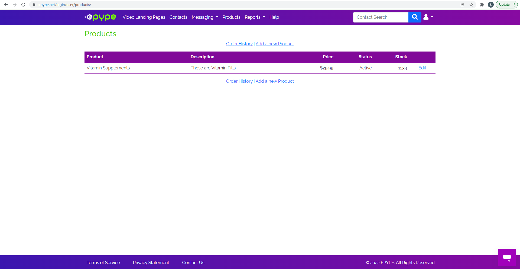The image size is (520, 269).
Task: Click the Active status cell
Action: (365, 68)
